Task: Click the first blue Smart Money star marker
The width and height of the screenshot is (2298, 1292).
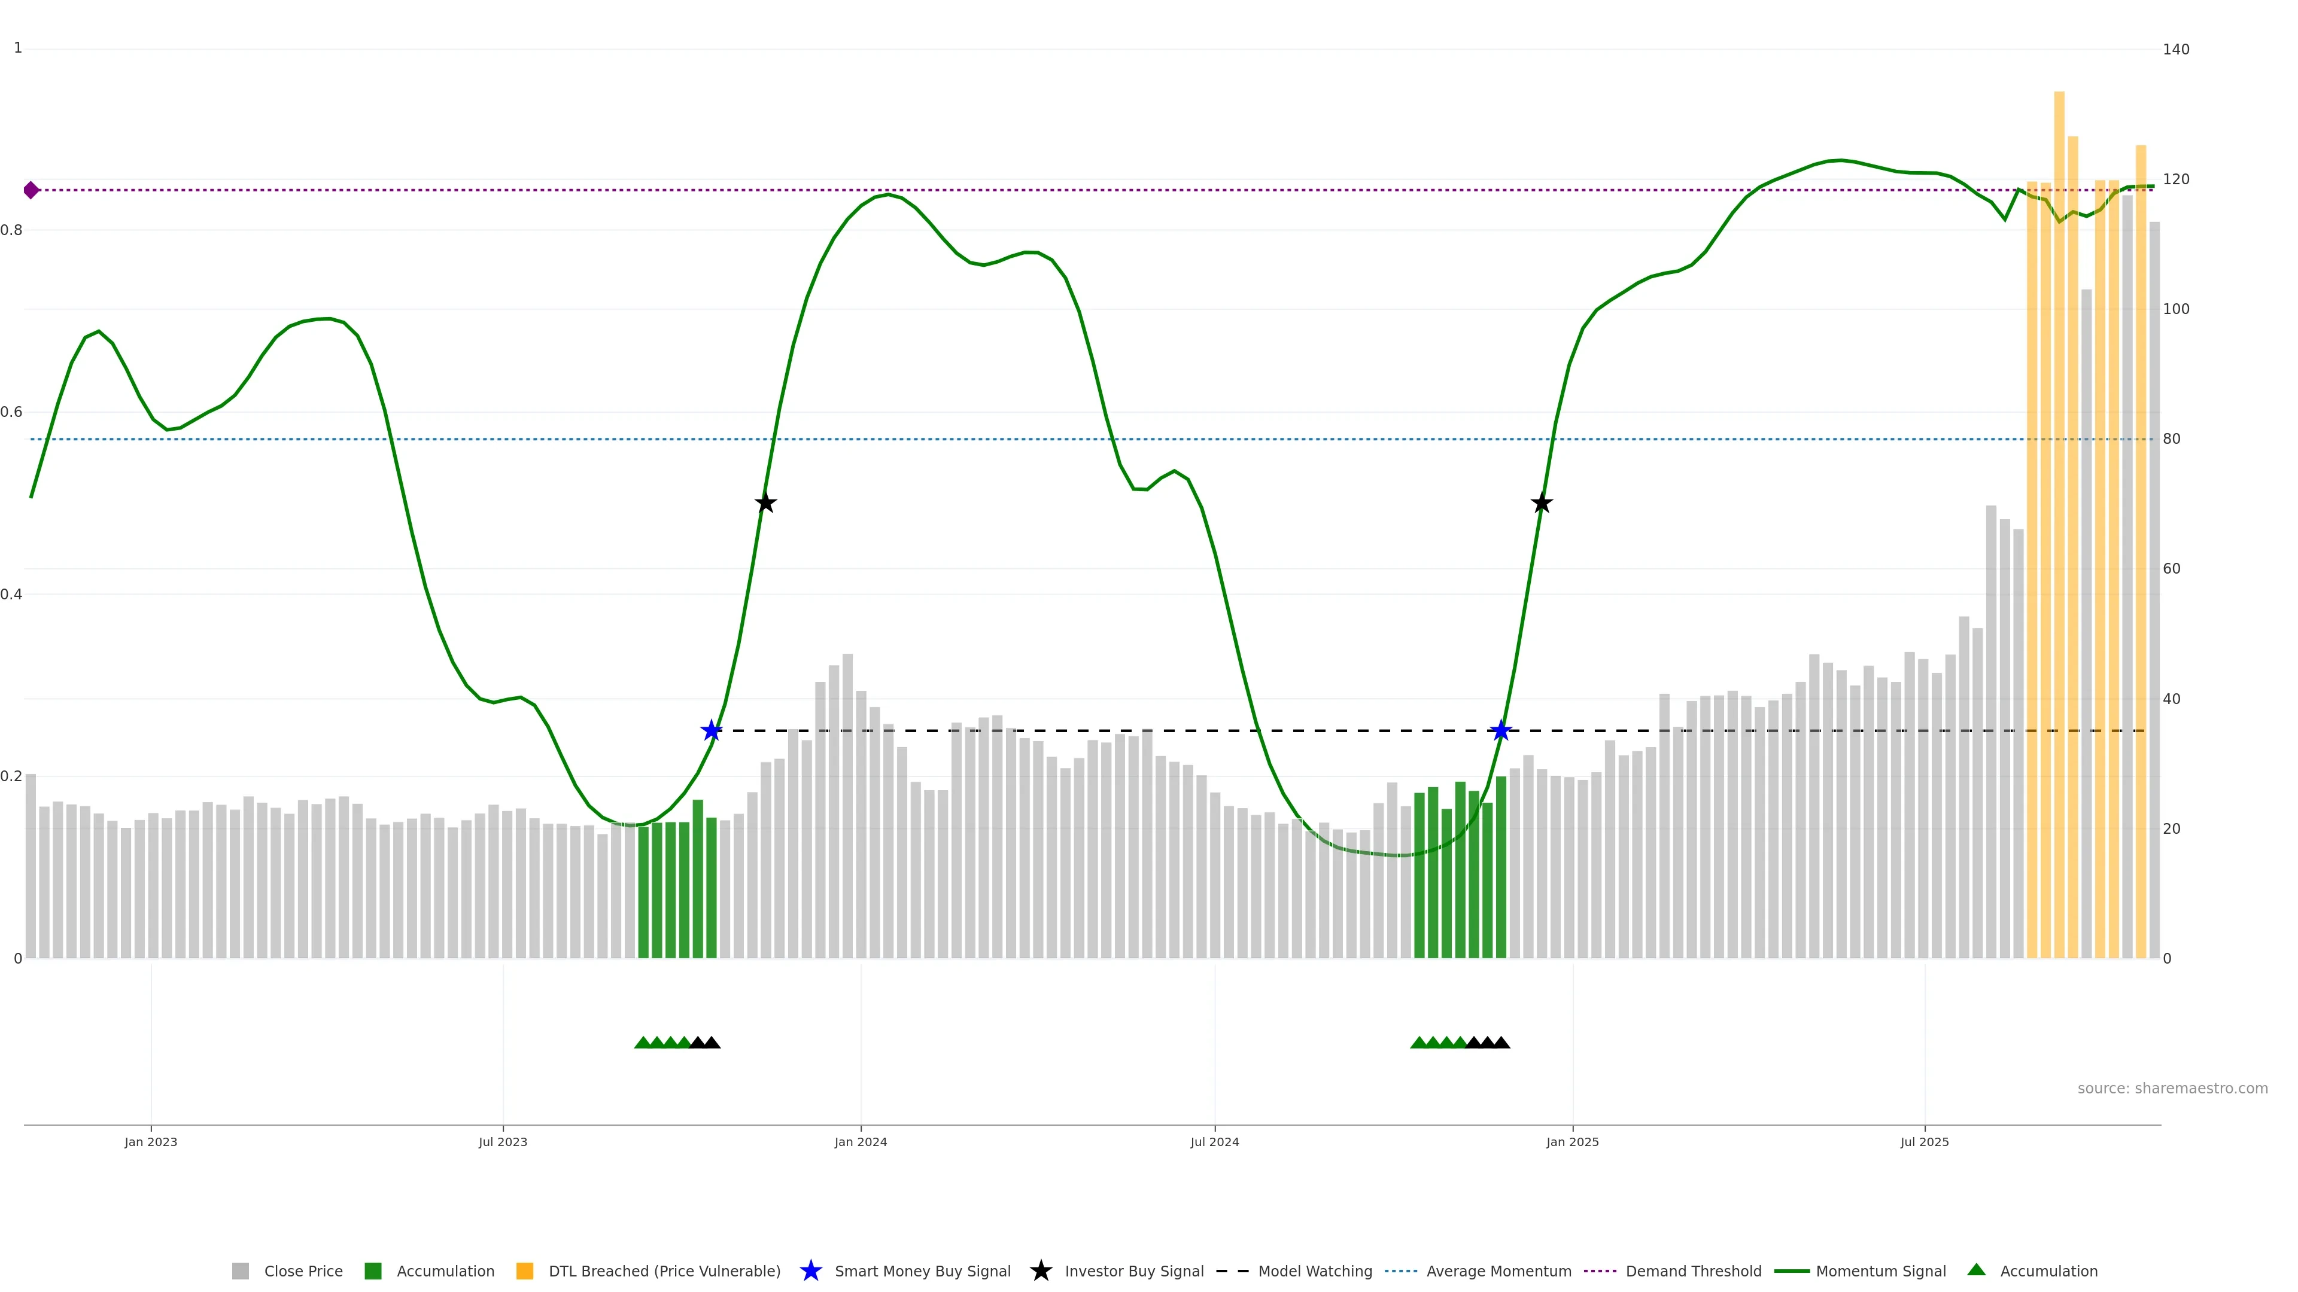Action: (711, 731)
